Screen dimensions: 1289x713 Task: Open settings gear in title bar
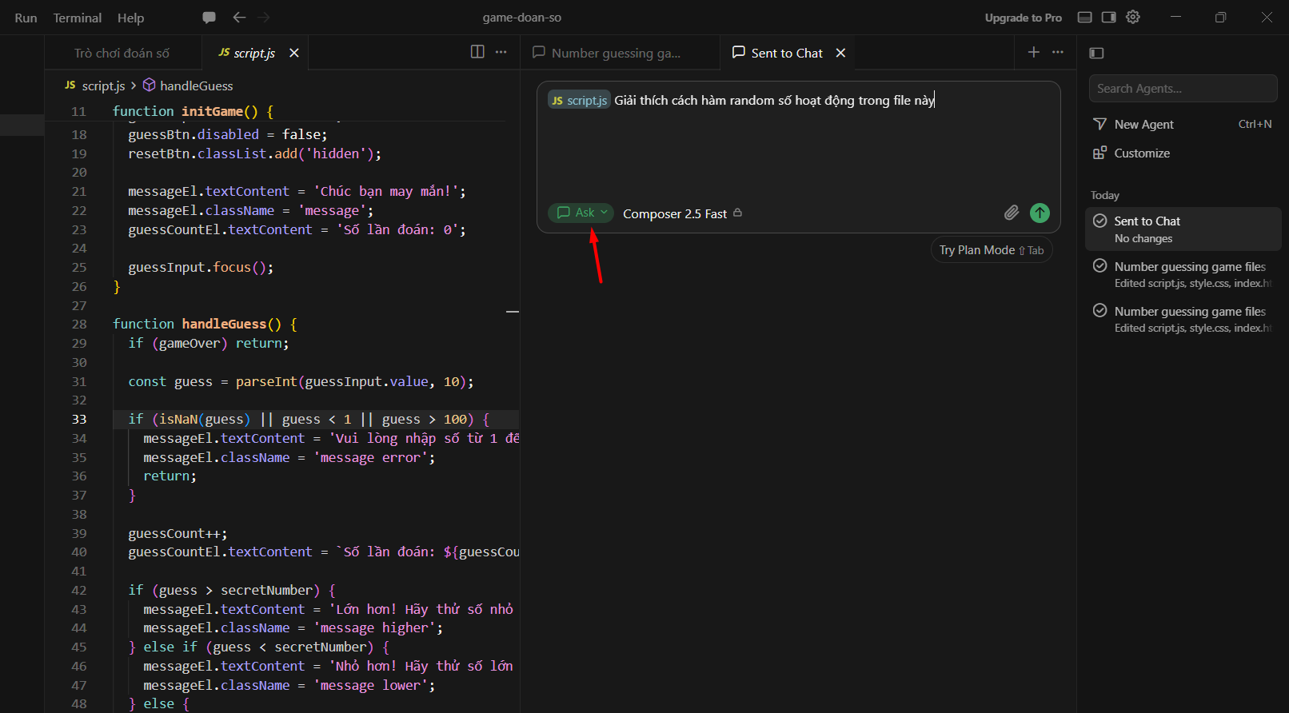pos(1133,18)
